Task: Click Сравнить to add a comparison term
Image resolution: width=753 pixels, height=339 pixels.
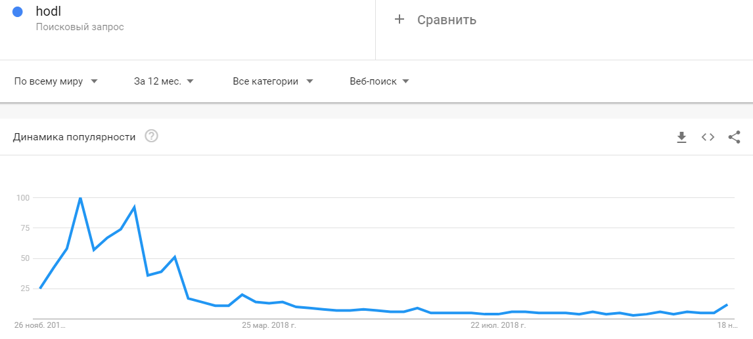Action: (x=447, y=20)
